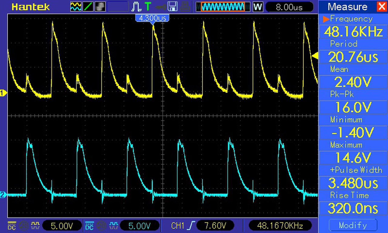Click the waveform overview thumbnail
The image size is (388, 233).
pos(223,7)
